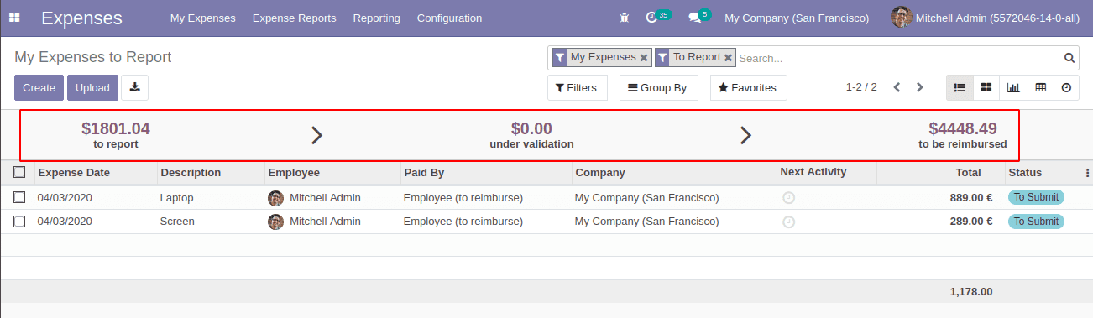Open My Expenses menu
Viewport: 1093px width, 318px height.
click(202, 18)
